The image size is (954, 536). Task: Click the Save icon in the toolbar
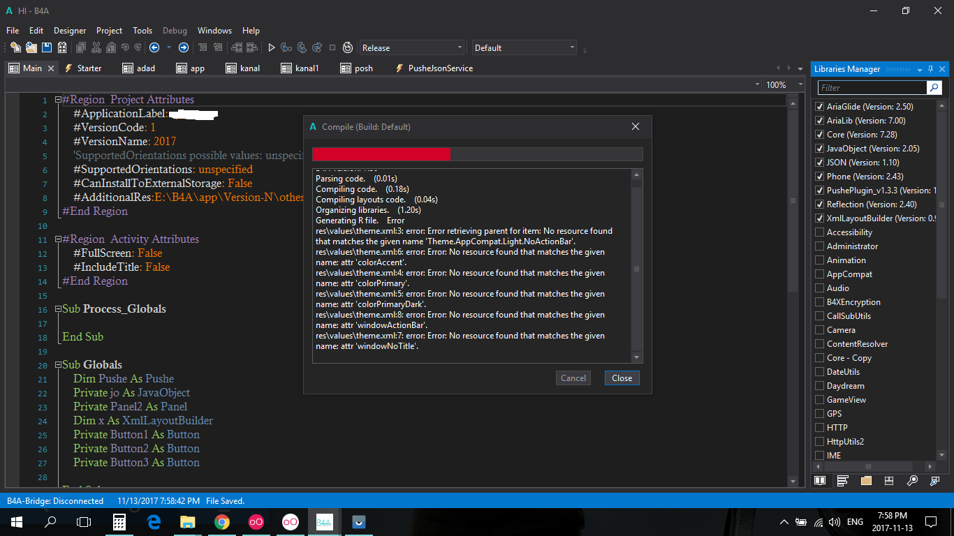point(47,47)
